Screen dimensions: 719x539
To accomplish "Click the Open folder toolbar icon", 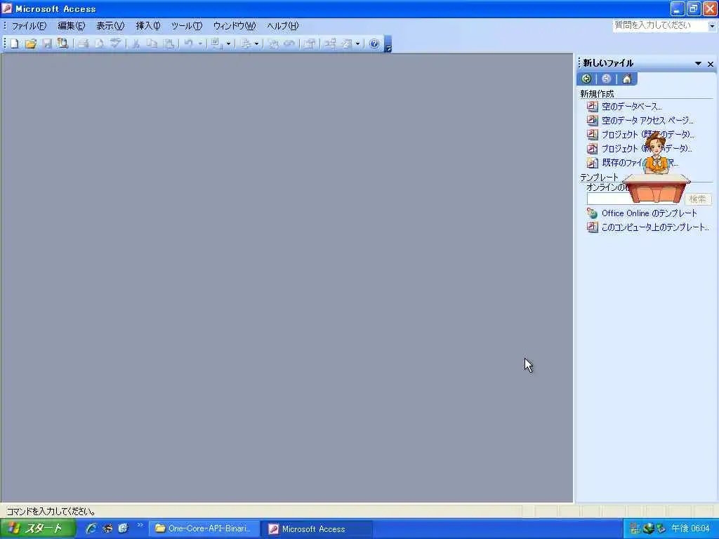I will [31, 44].
